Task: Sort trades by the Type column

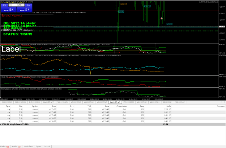Action: (x=8, y=106)
